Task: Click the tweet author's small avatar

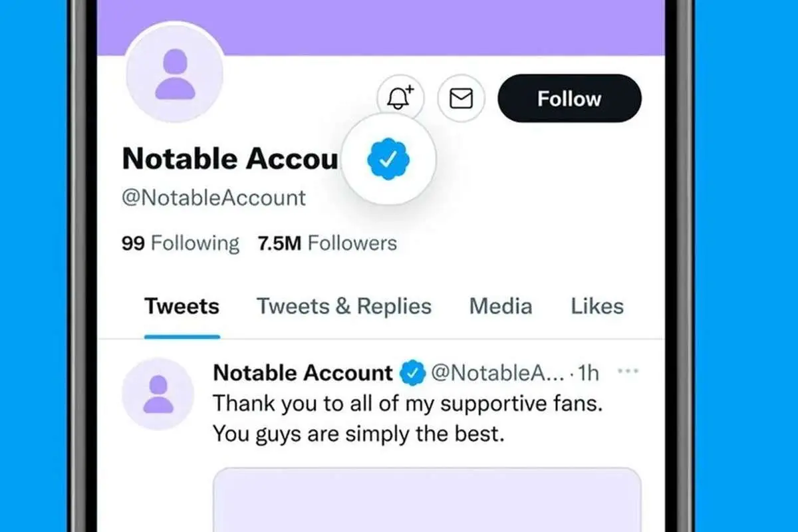Action: [158, 393]
